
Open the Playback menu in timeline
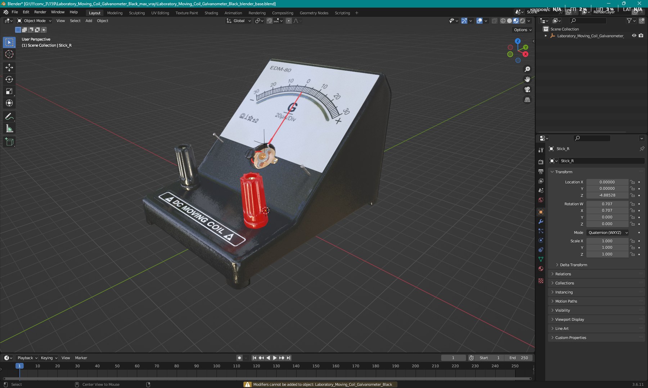(x=27, y=358)
